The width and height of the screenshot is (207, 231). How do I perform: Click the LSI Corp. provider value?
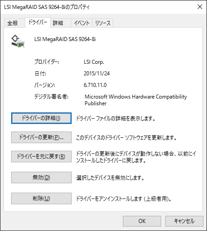click(x=94, y=62)
